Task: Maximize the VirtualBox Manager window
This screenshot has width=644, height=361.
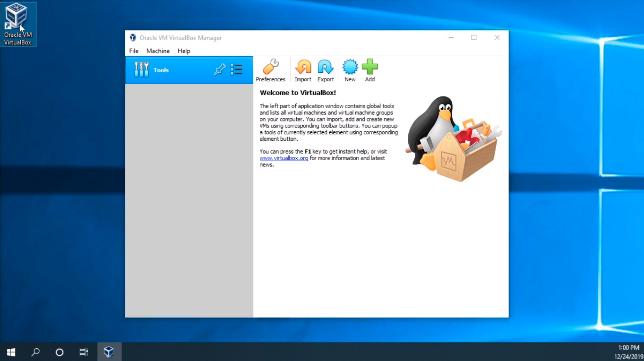Action: pyautogui.click(x=474, y=38)
